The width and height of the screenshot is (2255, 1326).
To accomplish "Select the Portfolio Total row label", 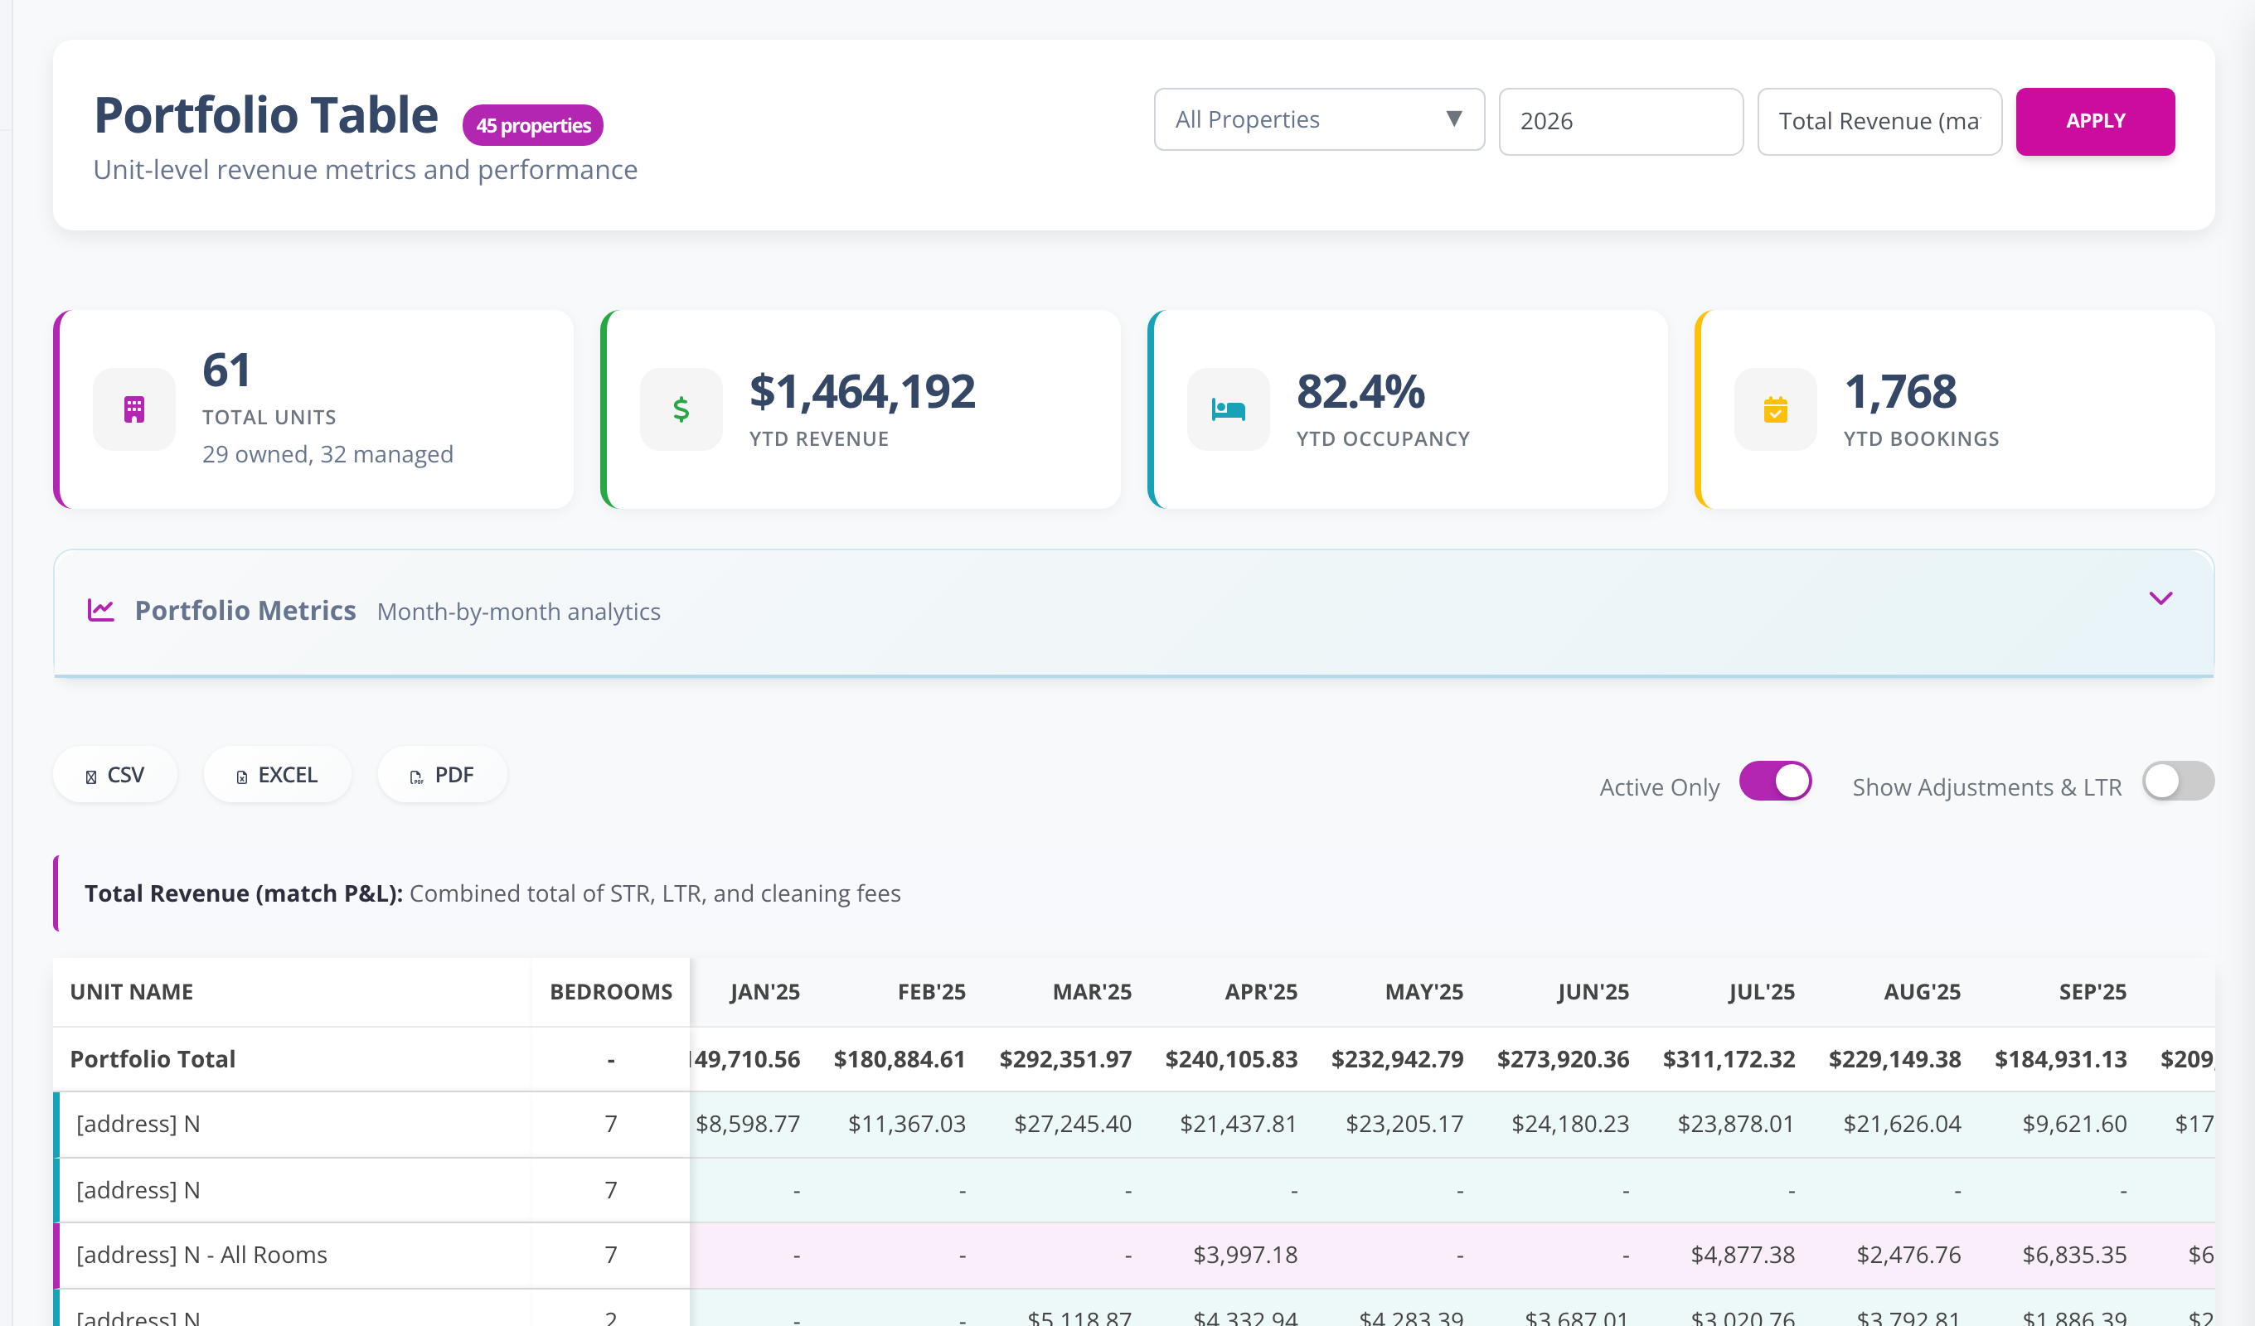I will pyautogui.click(x=153, y=1059).
